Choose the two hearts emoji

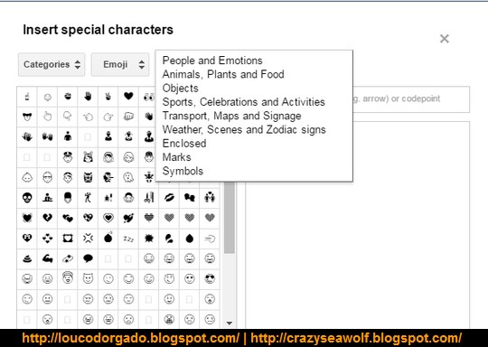[x=68, y=218]
